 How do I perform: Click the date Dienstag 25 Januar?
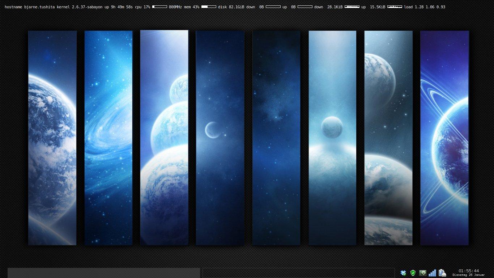coord(469,275)
